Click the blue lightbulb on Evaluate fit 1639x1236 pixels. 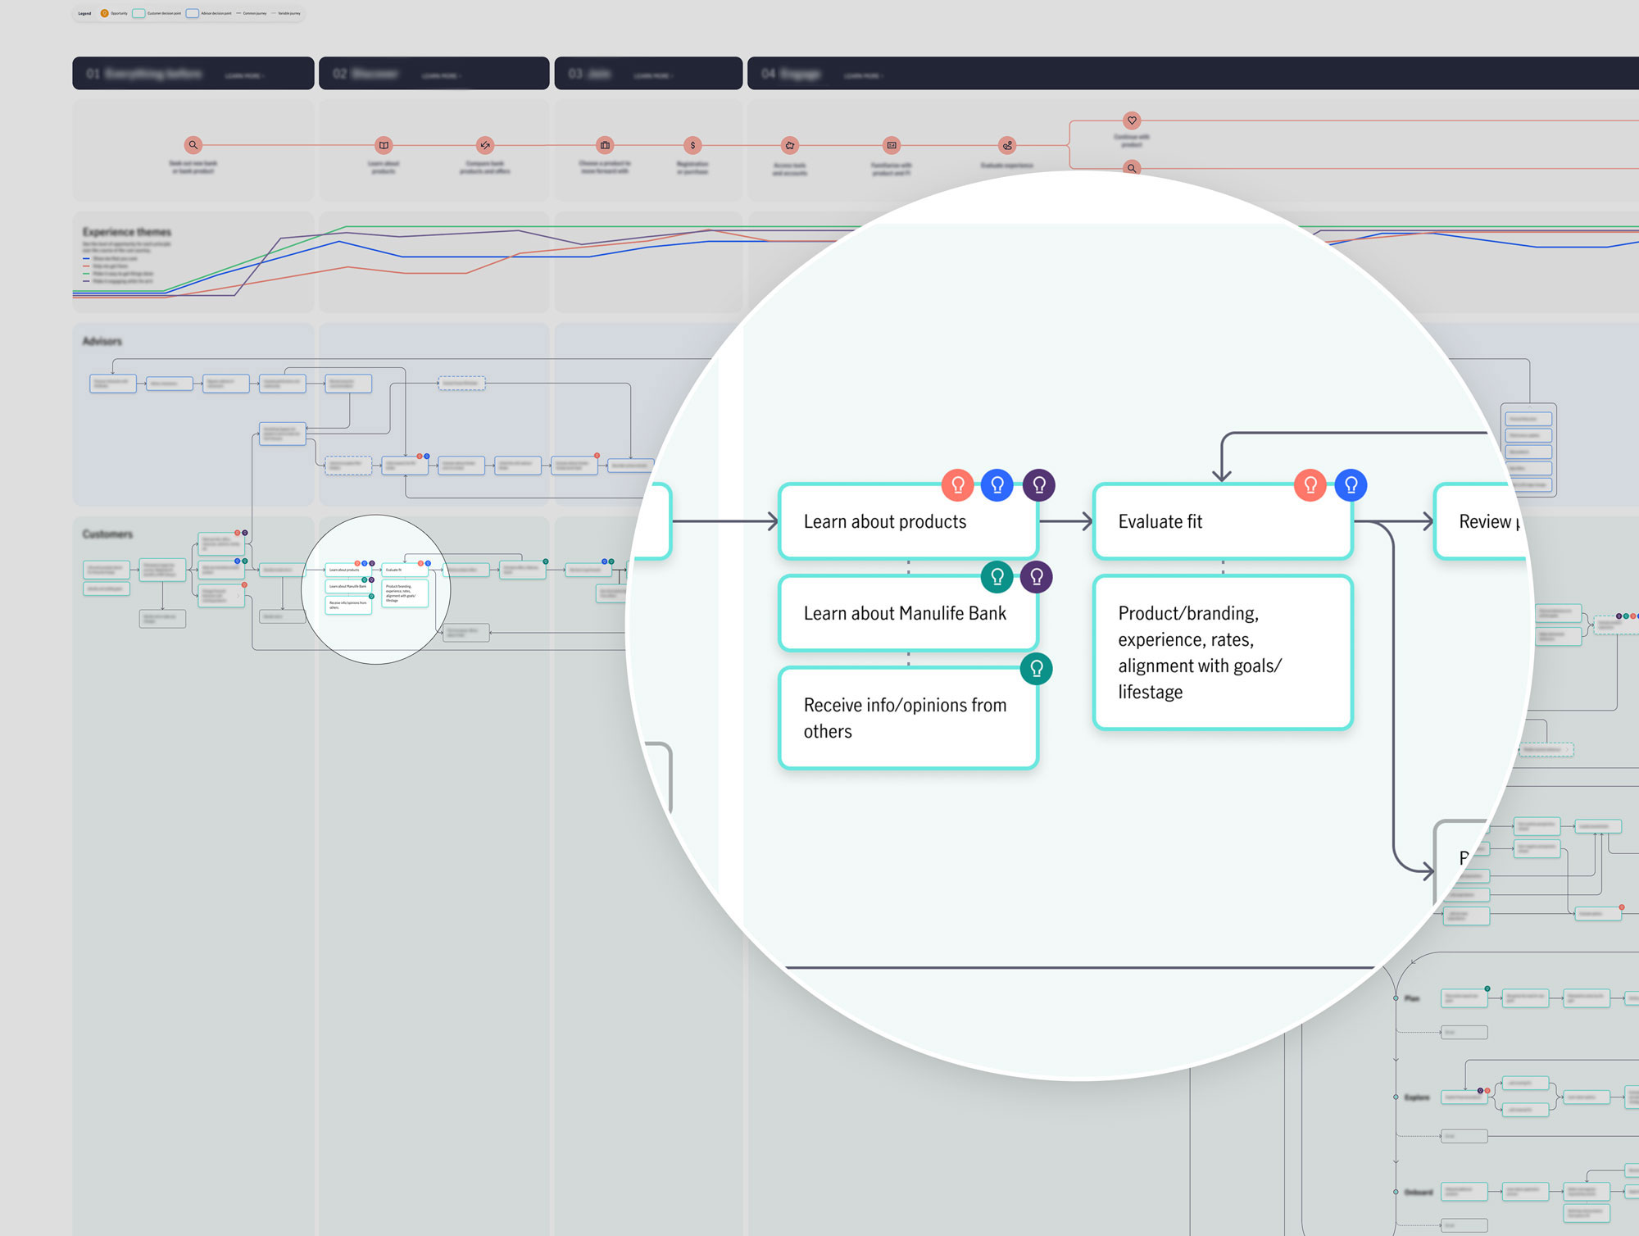(x=1351, y=485)
